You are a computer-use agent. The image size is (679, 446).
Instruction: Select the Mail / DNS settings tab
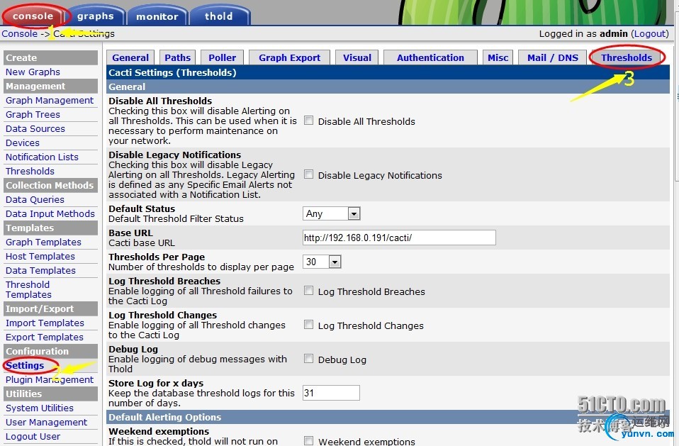click(x=553, y=57)
